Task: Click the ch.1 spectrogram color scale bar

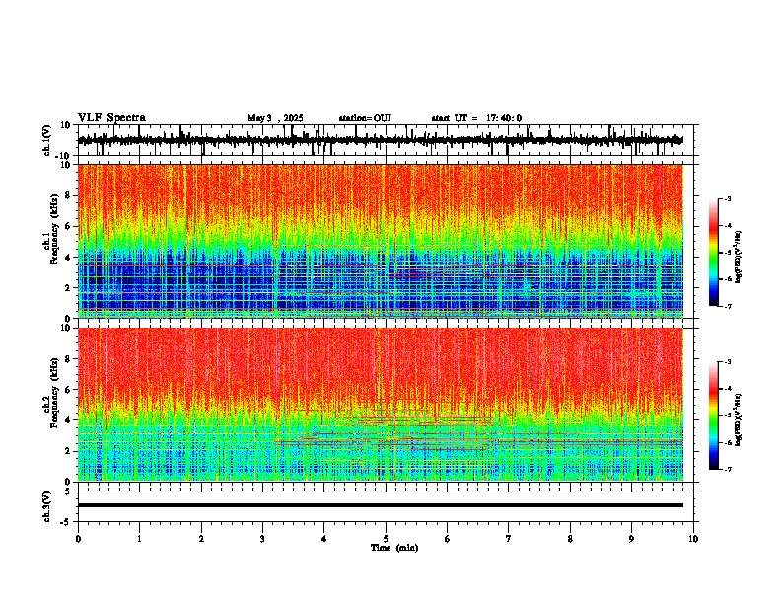Action: [x=713, y=253]
